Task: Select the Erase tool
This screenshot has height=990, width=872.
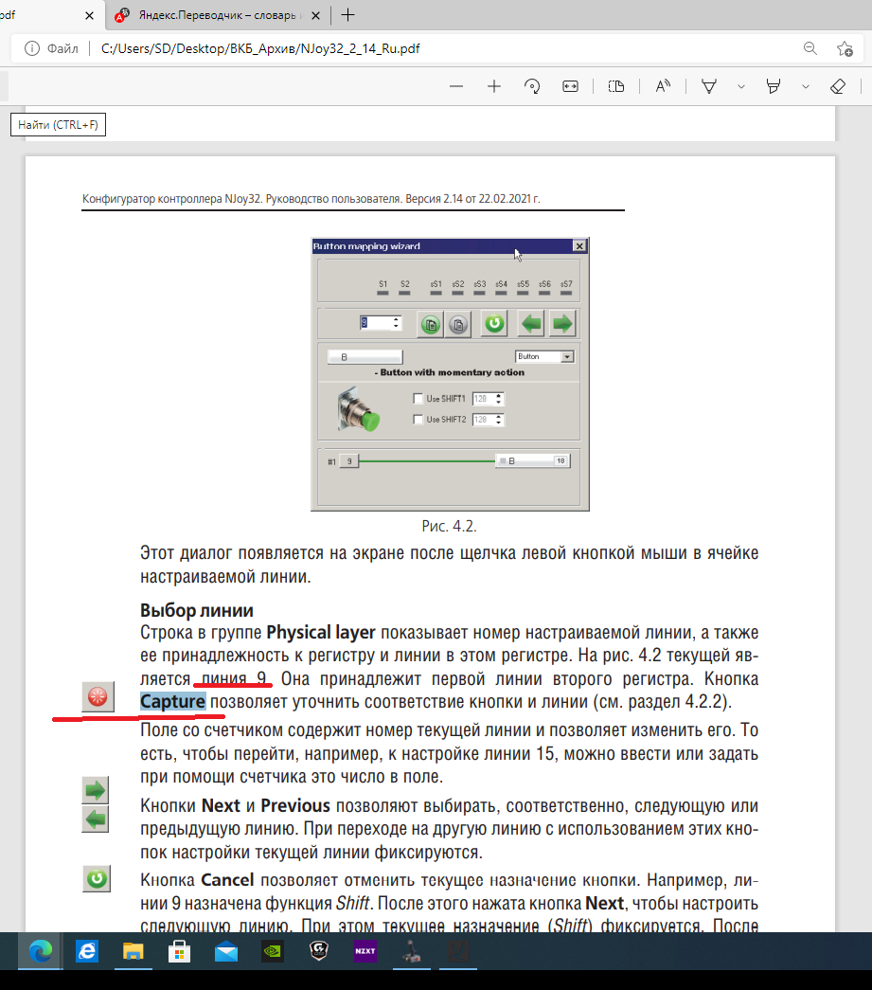Action: (838, 86)
